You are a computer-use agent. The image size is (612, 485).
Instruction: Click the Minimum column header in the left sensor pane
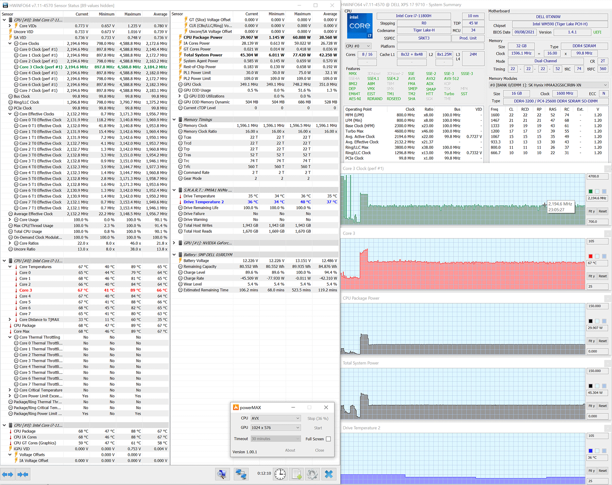pos(103,14)
